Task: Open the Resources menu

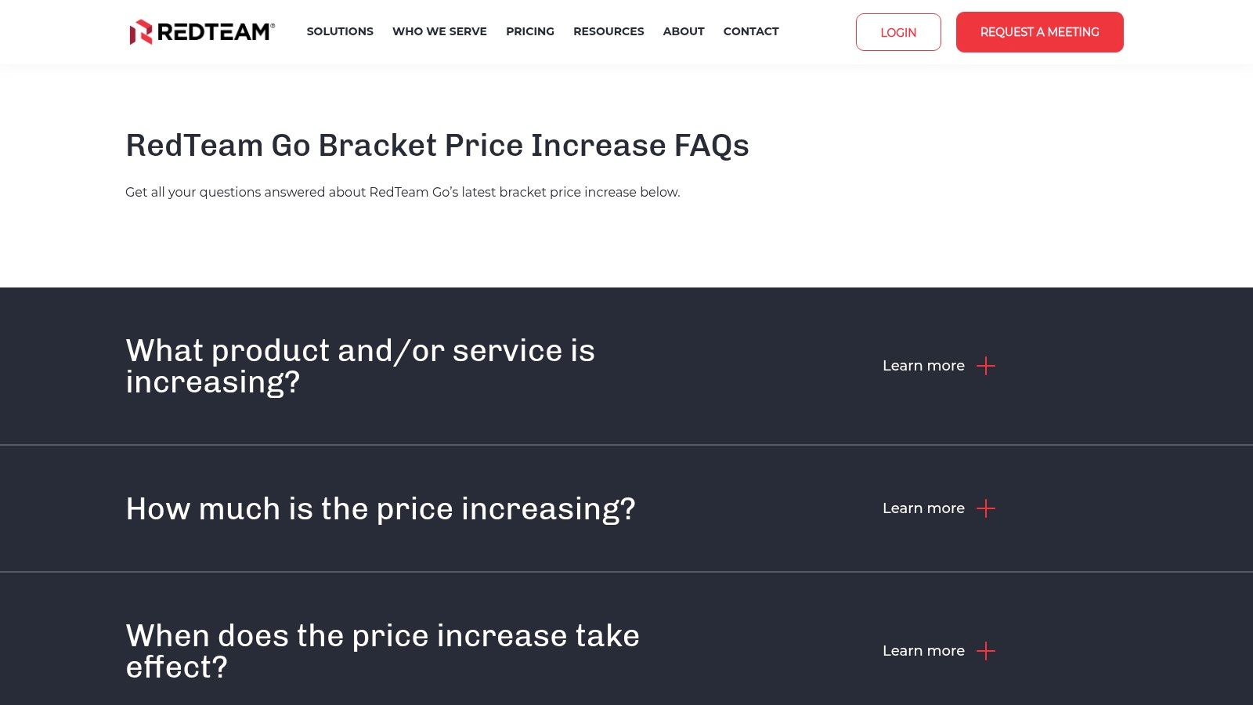Action: tap(608, 31)
